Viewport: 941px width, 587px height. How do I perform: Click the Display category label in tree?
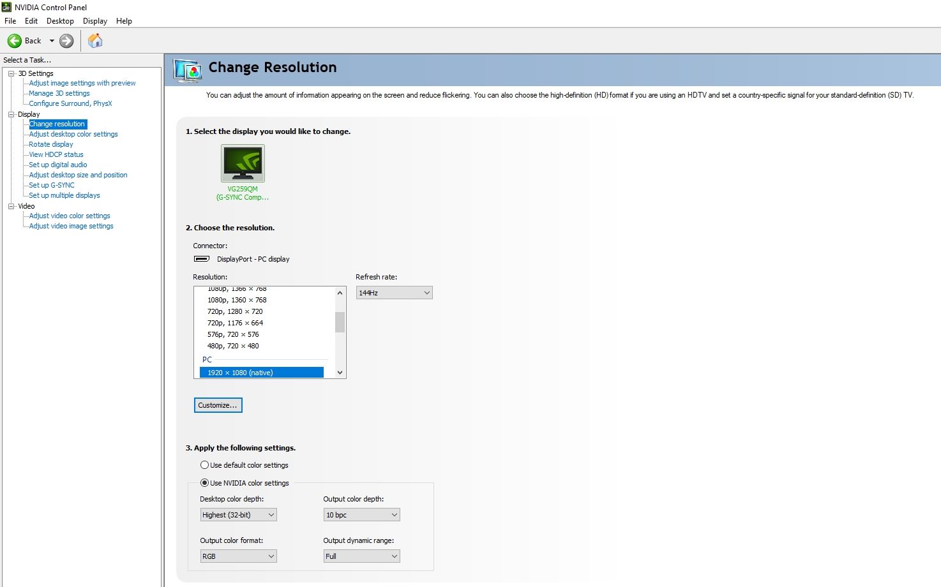click(x=29, y=114)
